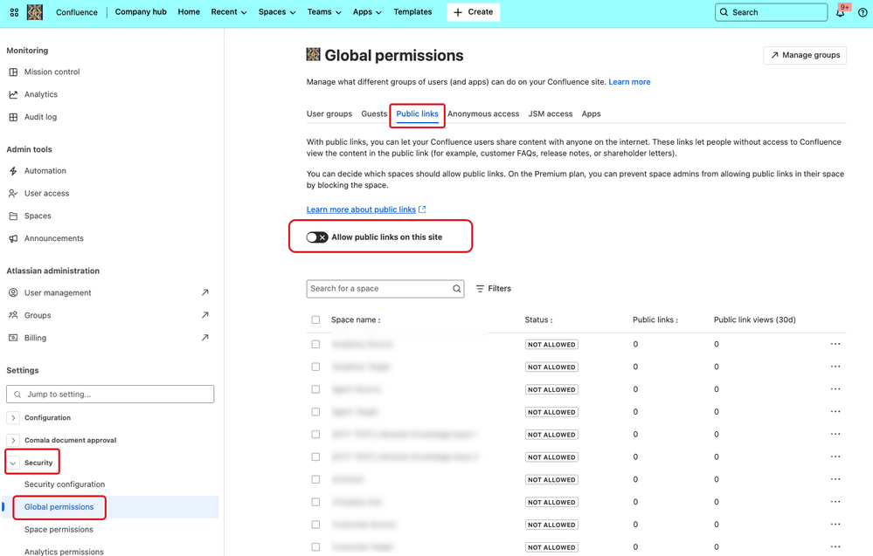Image resolution: width=873 pixels, height=556 pixels.
Task: Open the notifications bell
Action: pyautogui.click(x=840, y=12)
